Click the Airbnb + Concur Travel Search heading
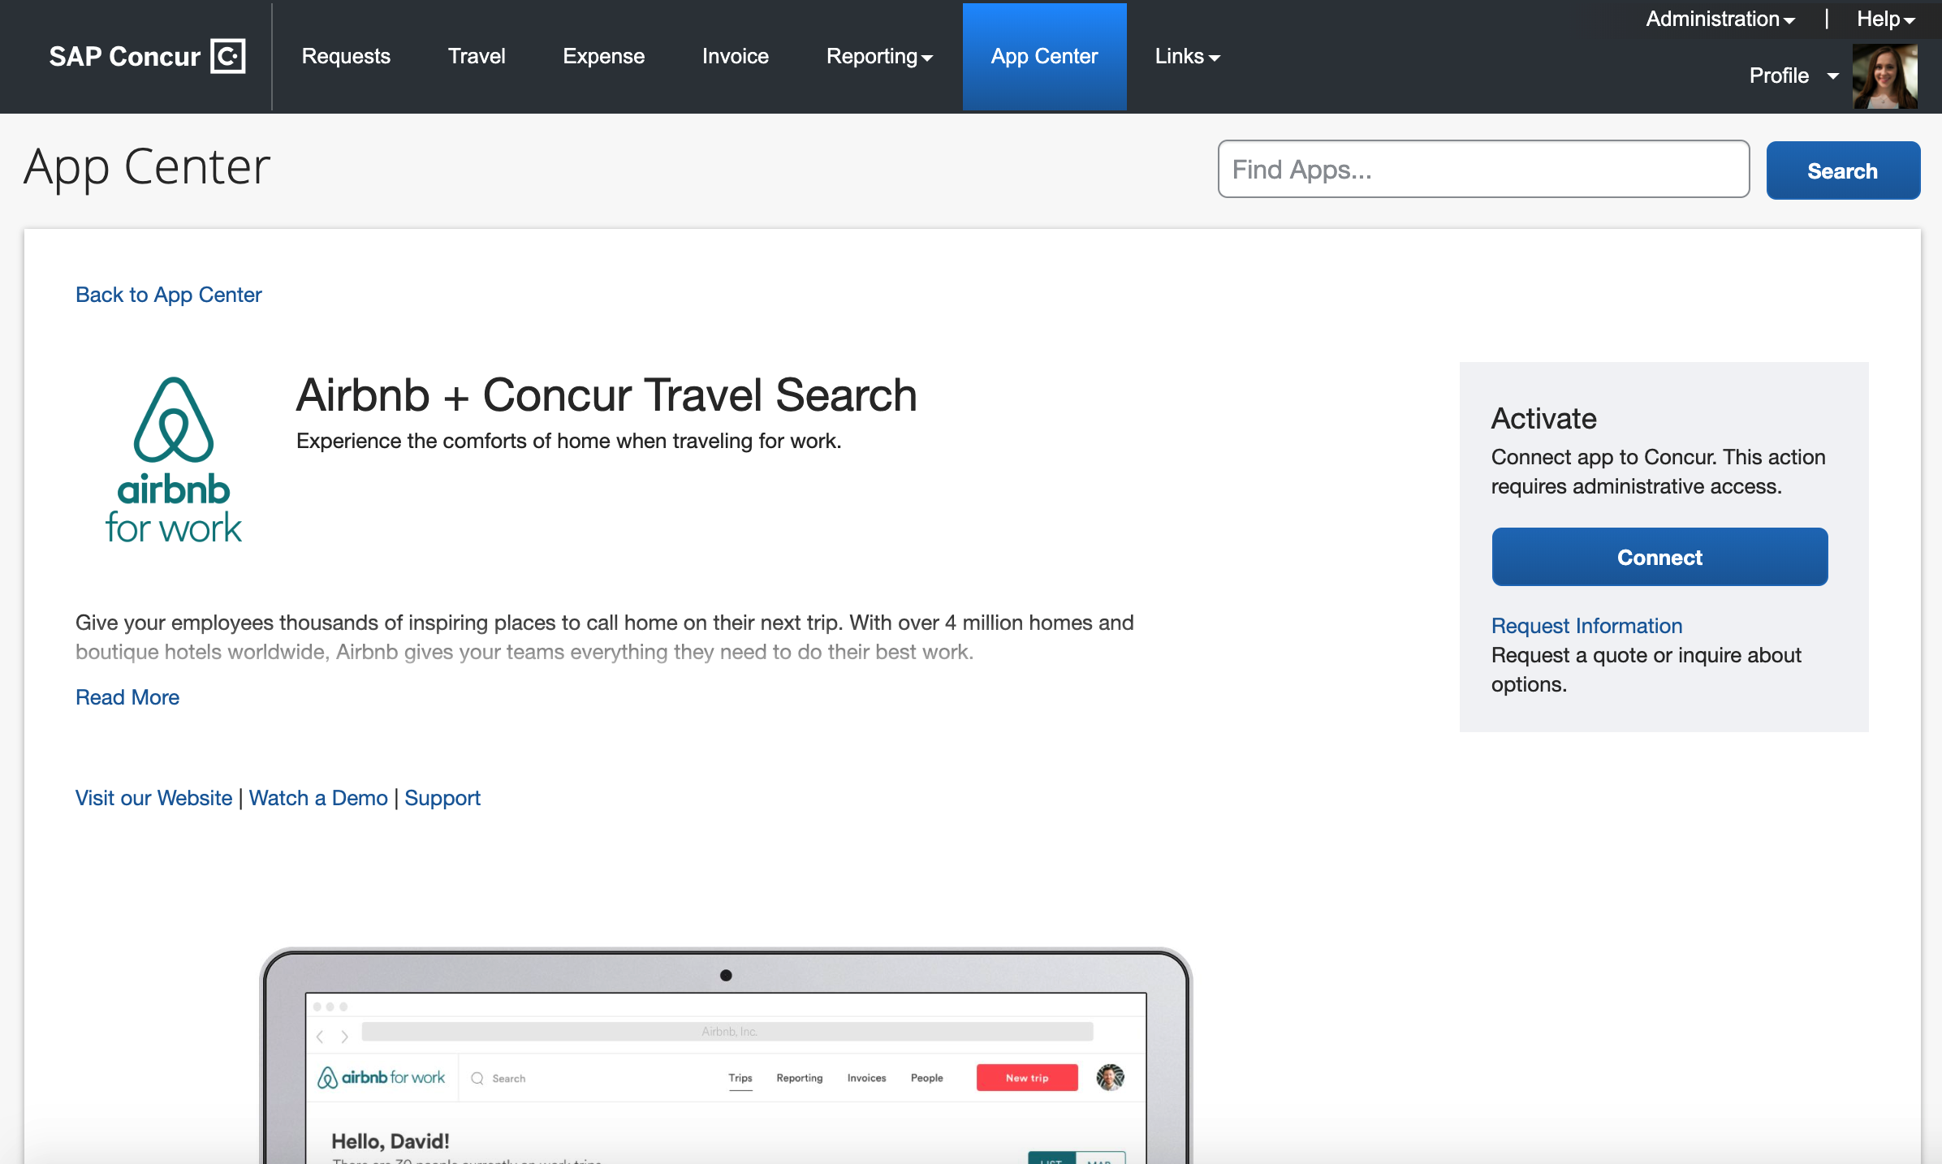This screenshot has width=1942, height=1164. click(606, 395)
